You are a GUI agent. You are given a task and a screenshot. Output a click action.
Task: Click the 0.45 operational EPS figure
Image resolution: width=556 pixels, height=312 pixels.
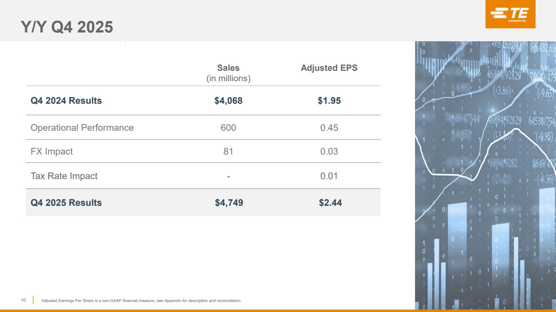[x=329, y=127]
